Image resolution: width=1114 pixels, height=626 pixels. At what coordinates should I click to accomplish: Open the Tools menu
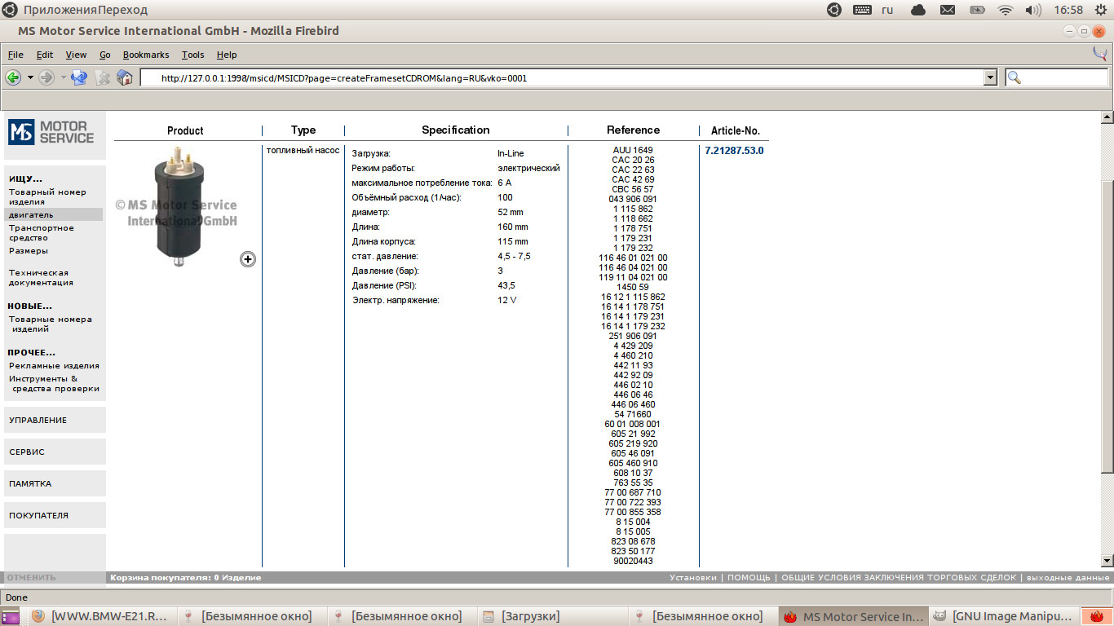tap(192, 55)
